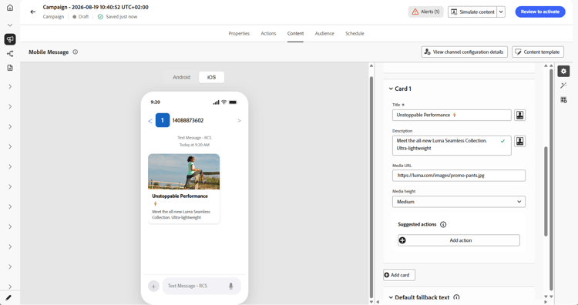Open personalization icon next to Title field
The height and width of the screenshot is (305, 578).
519,115
